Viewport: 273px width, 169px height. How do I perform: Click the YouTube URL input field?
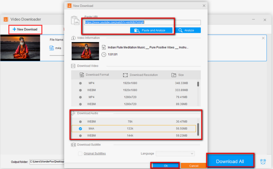[142, 22]
